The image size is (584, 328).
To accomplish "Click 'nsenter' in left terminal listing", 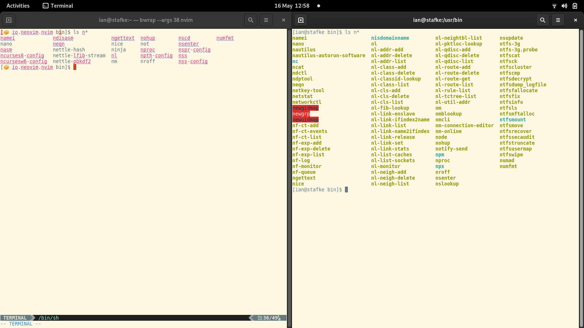I will click(x=189, y=44).
